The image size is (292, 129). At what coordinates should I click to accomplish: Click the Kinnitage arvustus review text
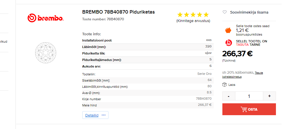193,21
